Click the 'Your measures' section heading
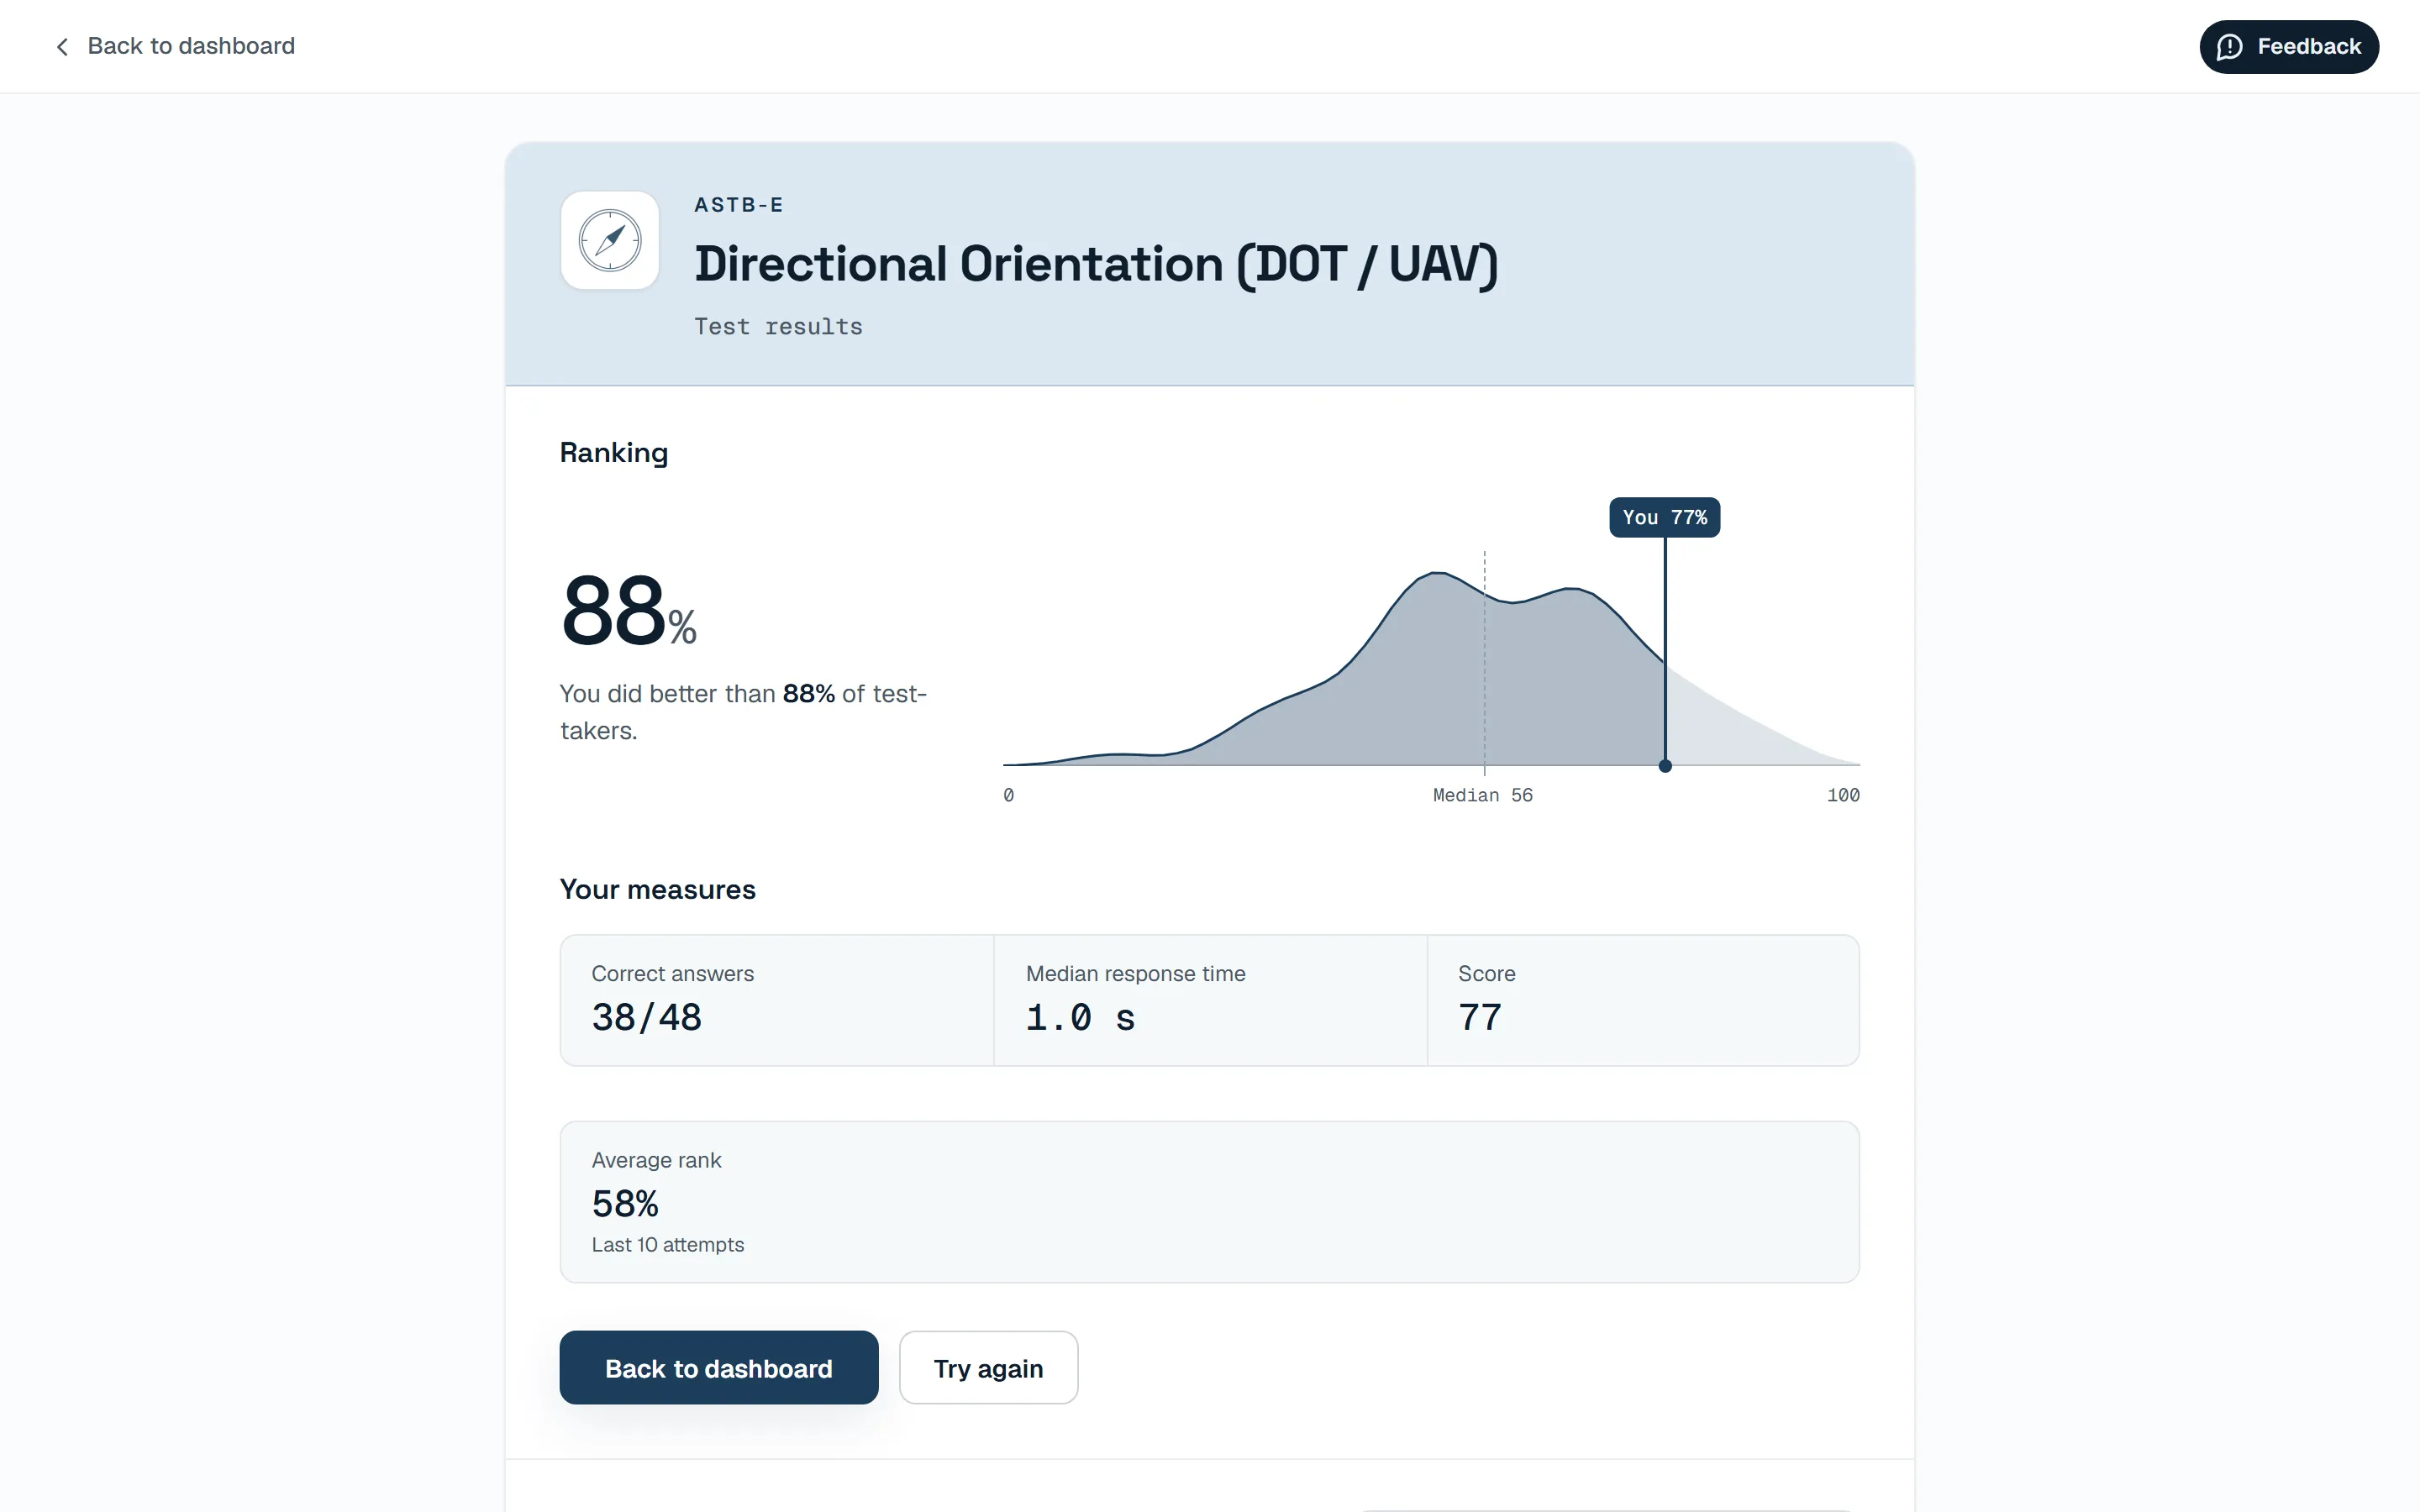Screen dimensions: 2420x1512 point(657,889)
